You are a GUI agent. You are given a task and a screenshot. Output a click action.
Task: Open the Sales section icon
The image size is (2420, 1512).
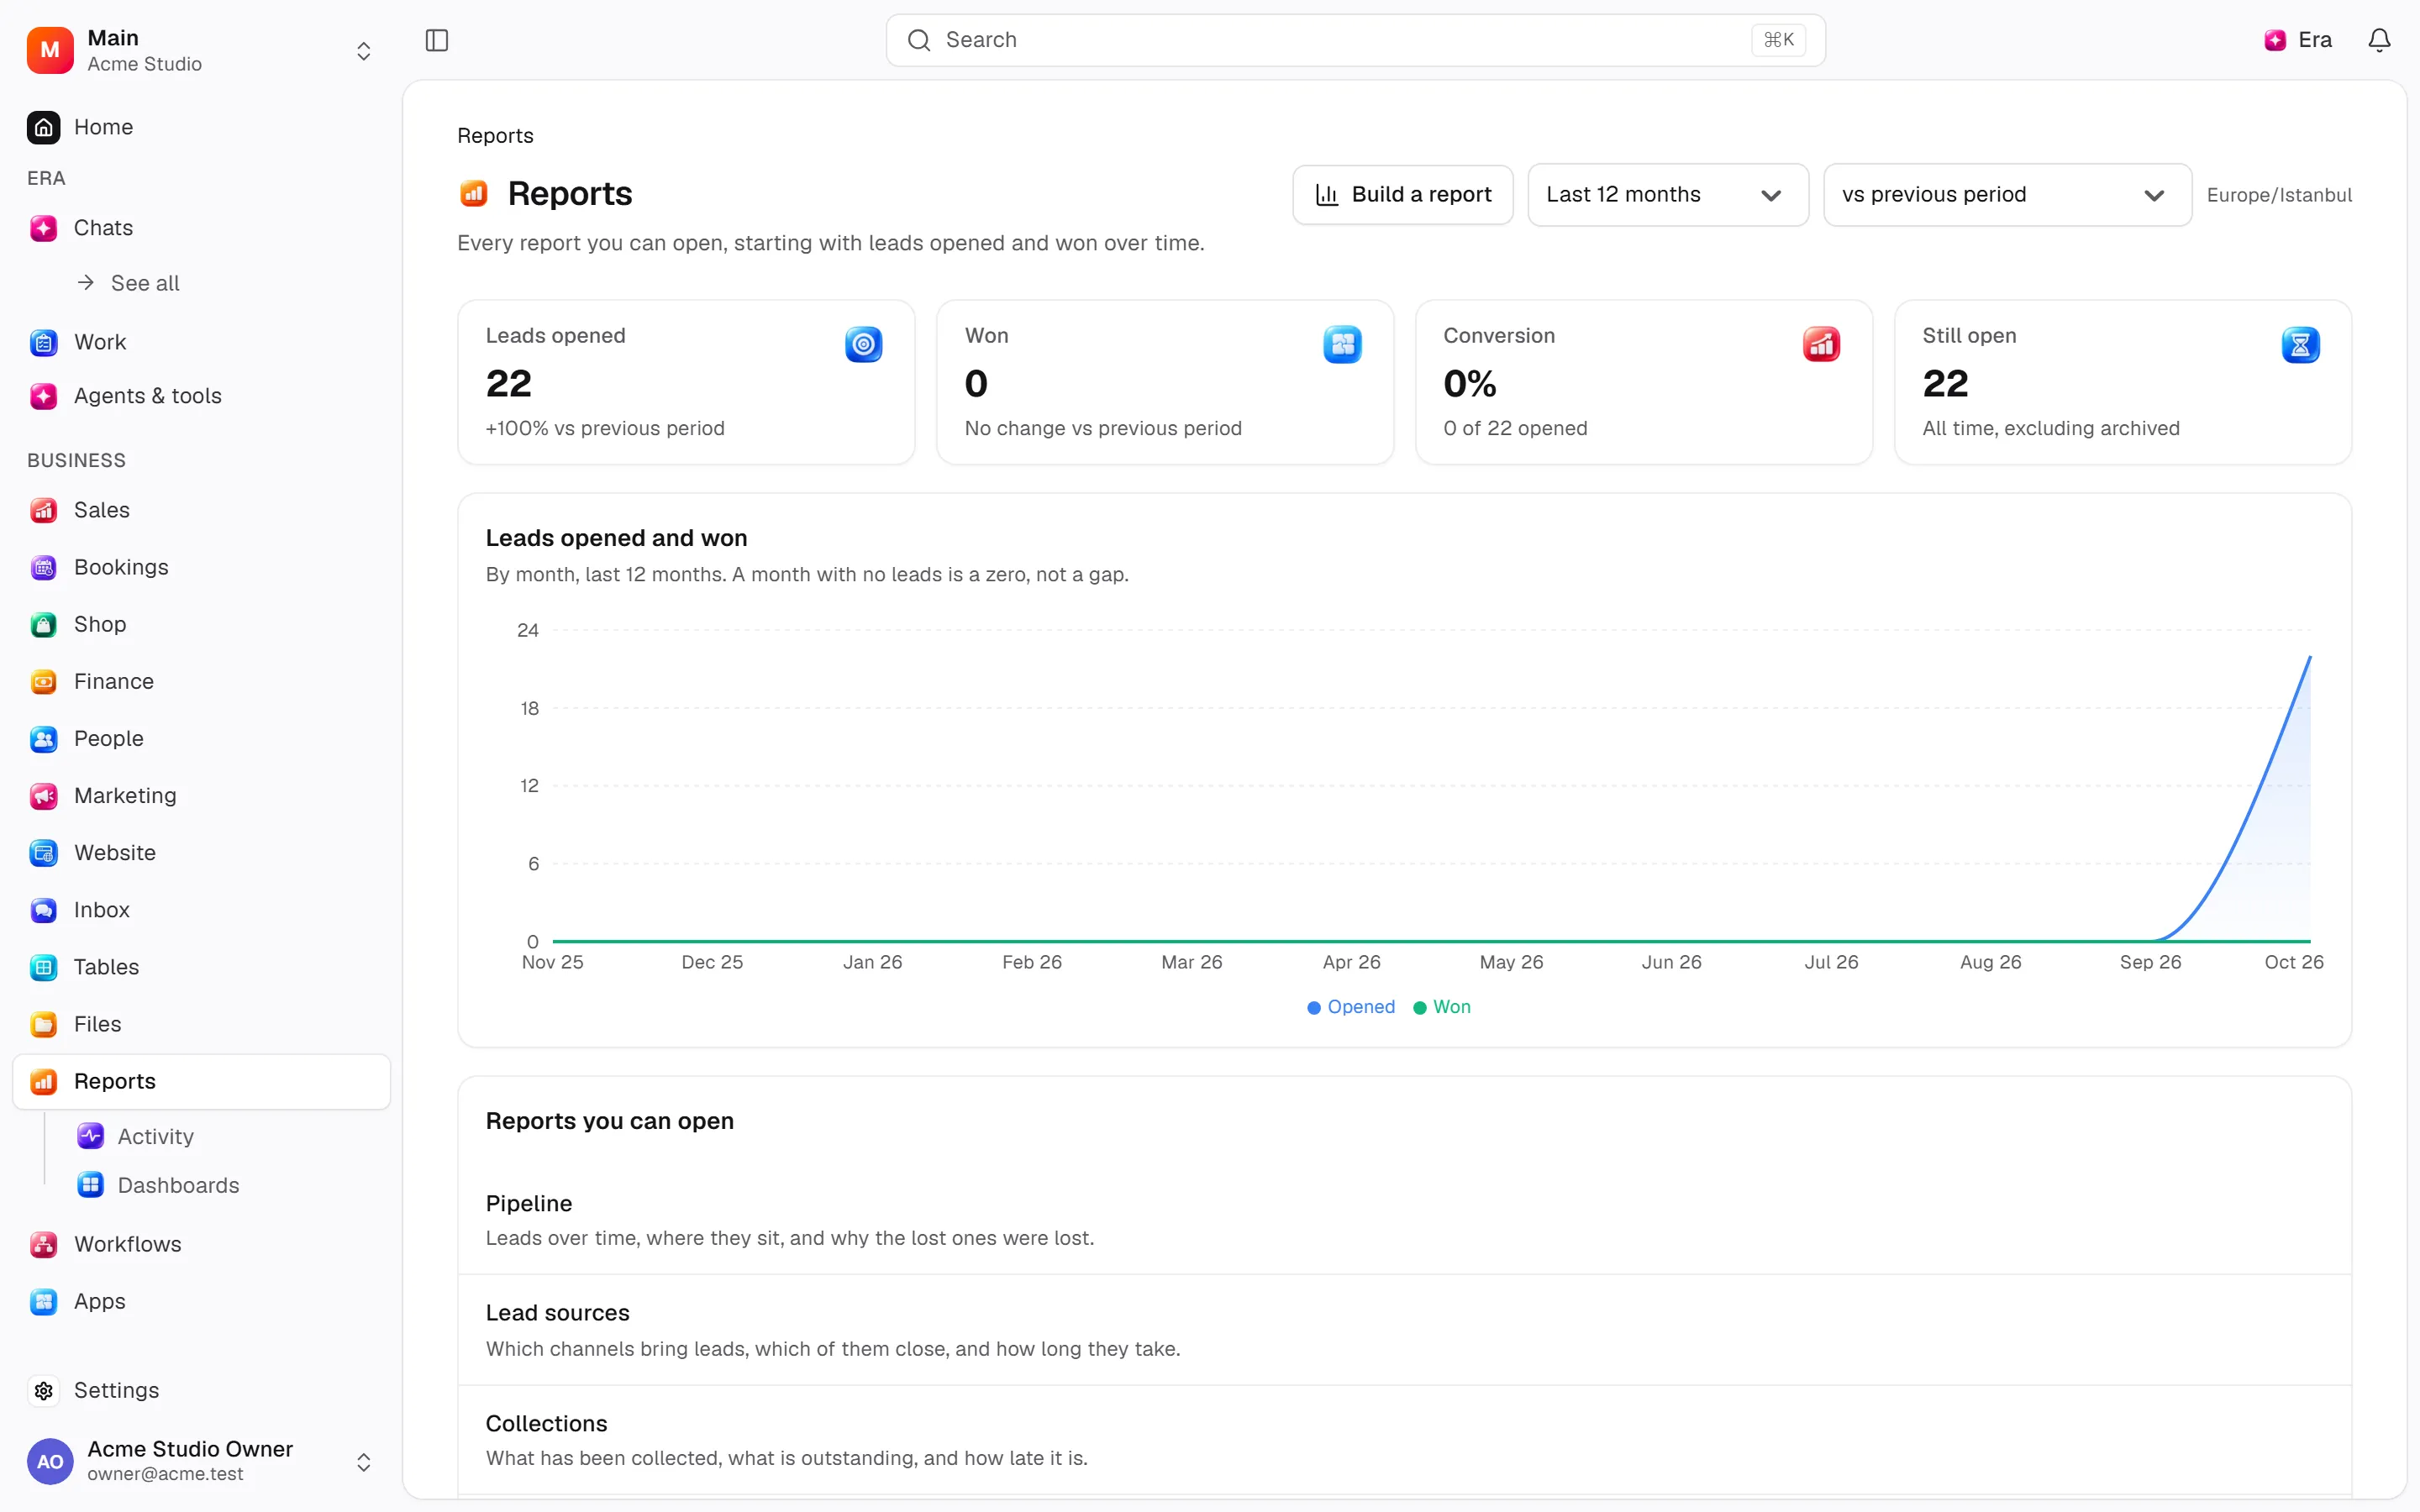point(43,510)
